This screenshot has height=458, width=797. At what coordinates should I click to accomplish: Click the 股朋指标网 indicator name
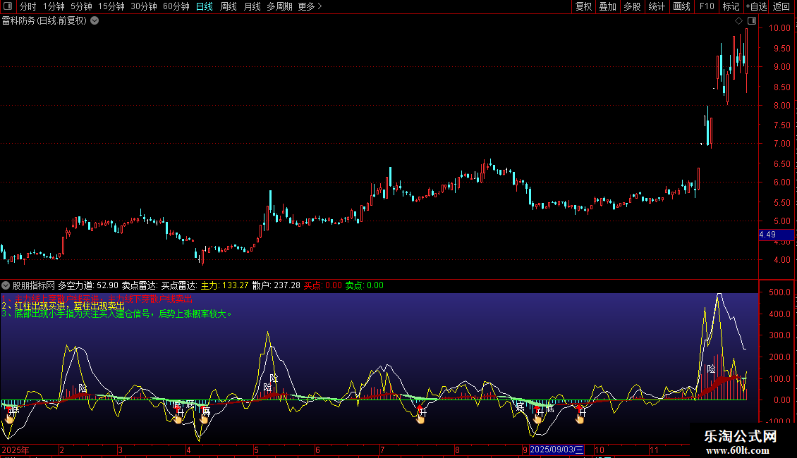34,285
